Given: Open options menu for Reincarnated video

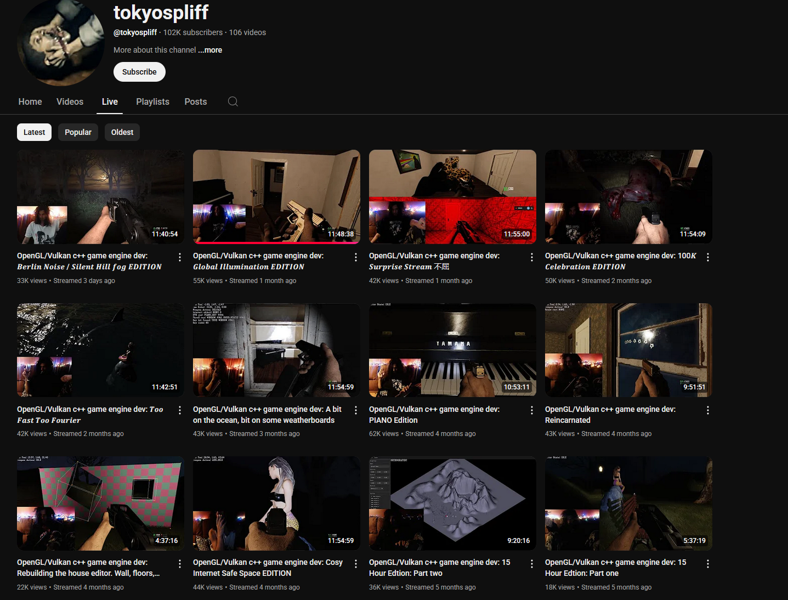Looking at the screenshot, I should [x=708, y=410].
